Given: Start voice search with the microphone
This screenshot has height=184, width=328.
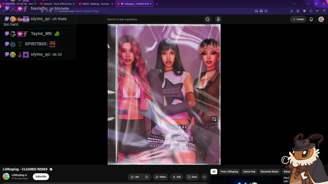Looking at the screenshot, I should pyautogui.click(x=218, y=19).
